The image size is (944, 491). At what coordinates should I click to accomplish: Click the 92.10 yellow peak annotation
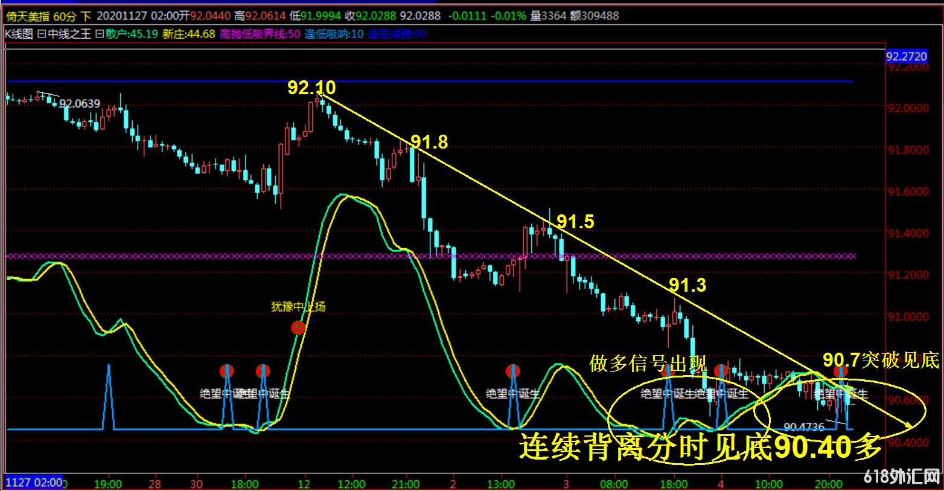311,88
